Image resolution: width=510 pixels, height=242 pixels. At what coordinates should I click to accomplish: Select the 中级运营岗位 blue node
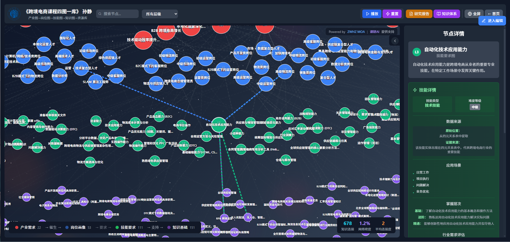tap(266, 84)
